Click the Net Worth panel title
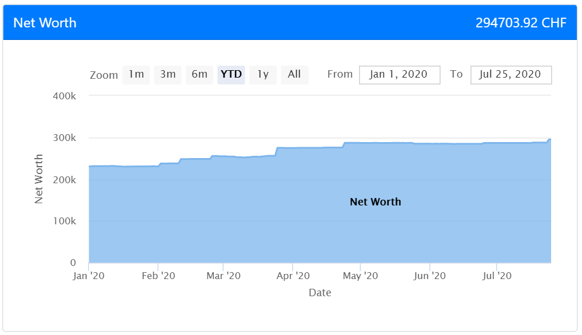The width and height of the screenshot is (582, 335). pos(45,23)
